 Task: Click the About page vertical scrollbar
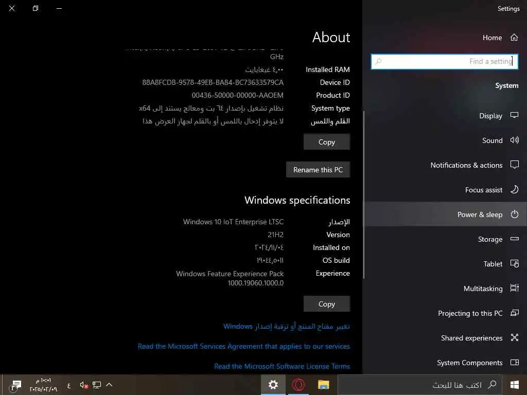click(x=364, y=195)
